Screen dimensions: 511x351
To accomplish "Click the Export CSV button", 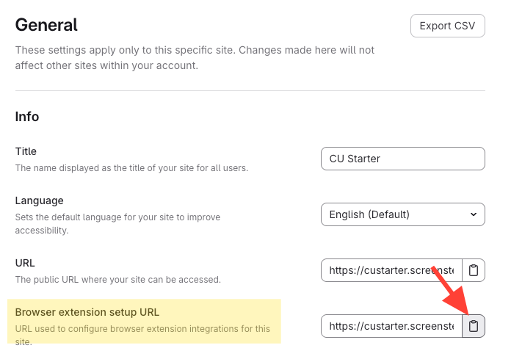I will click(447, 26).
